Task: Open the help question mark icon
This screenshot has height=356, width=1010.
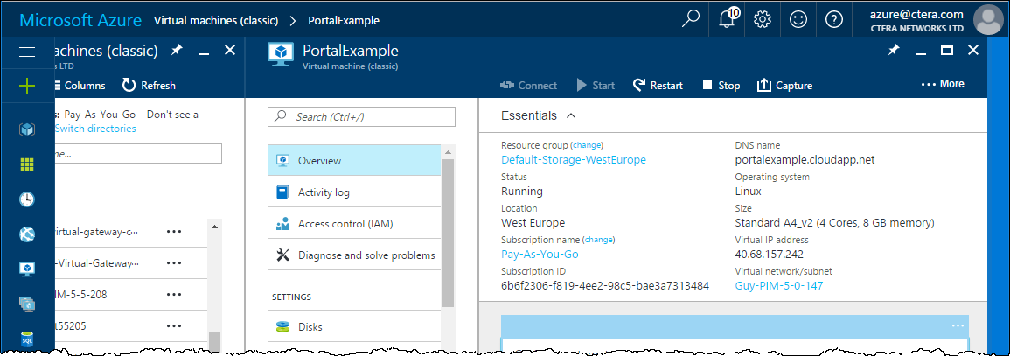Action: (x=834, y=20)
